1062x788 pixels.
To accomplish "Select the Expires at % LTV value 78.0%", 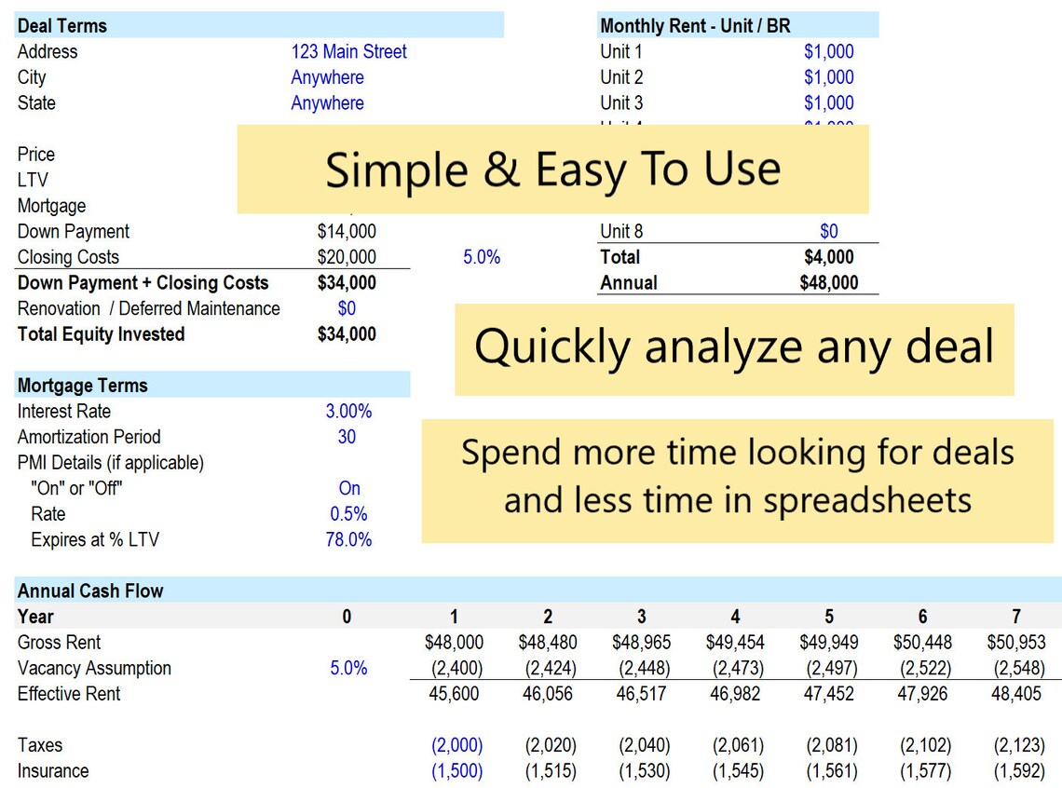I will (x=348, y=539).
